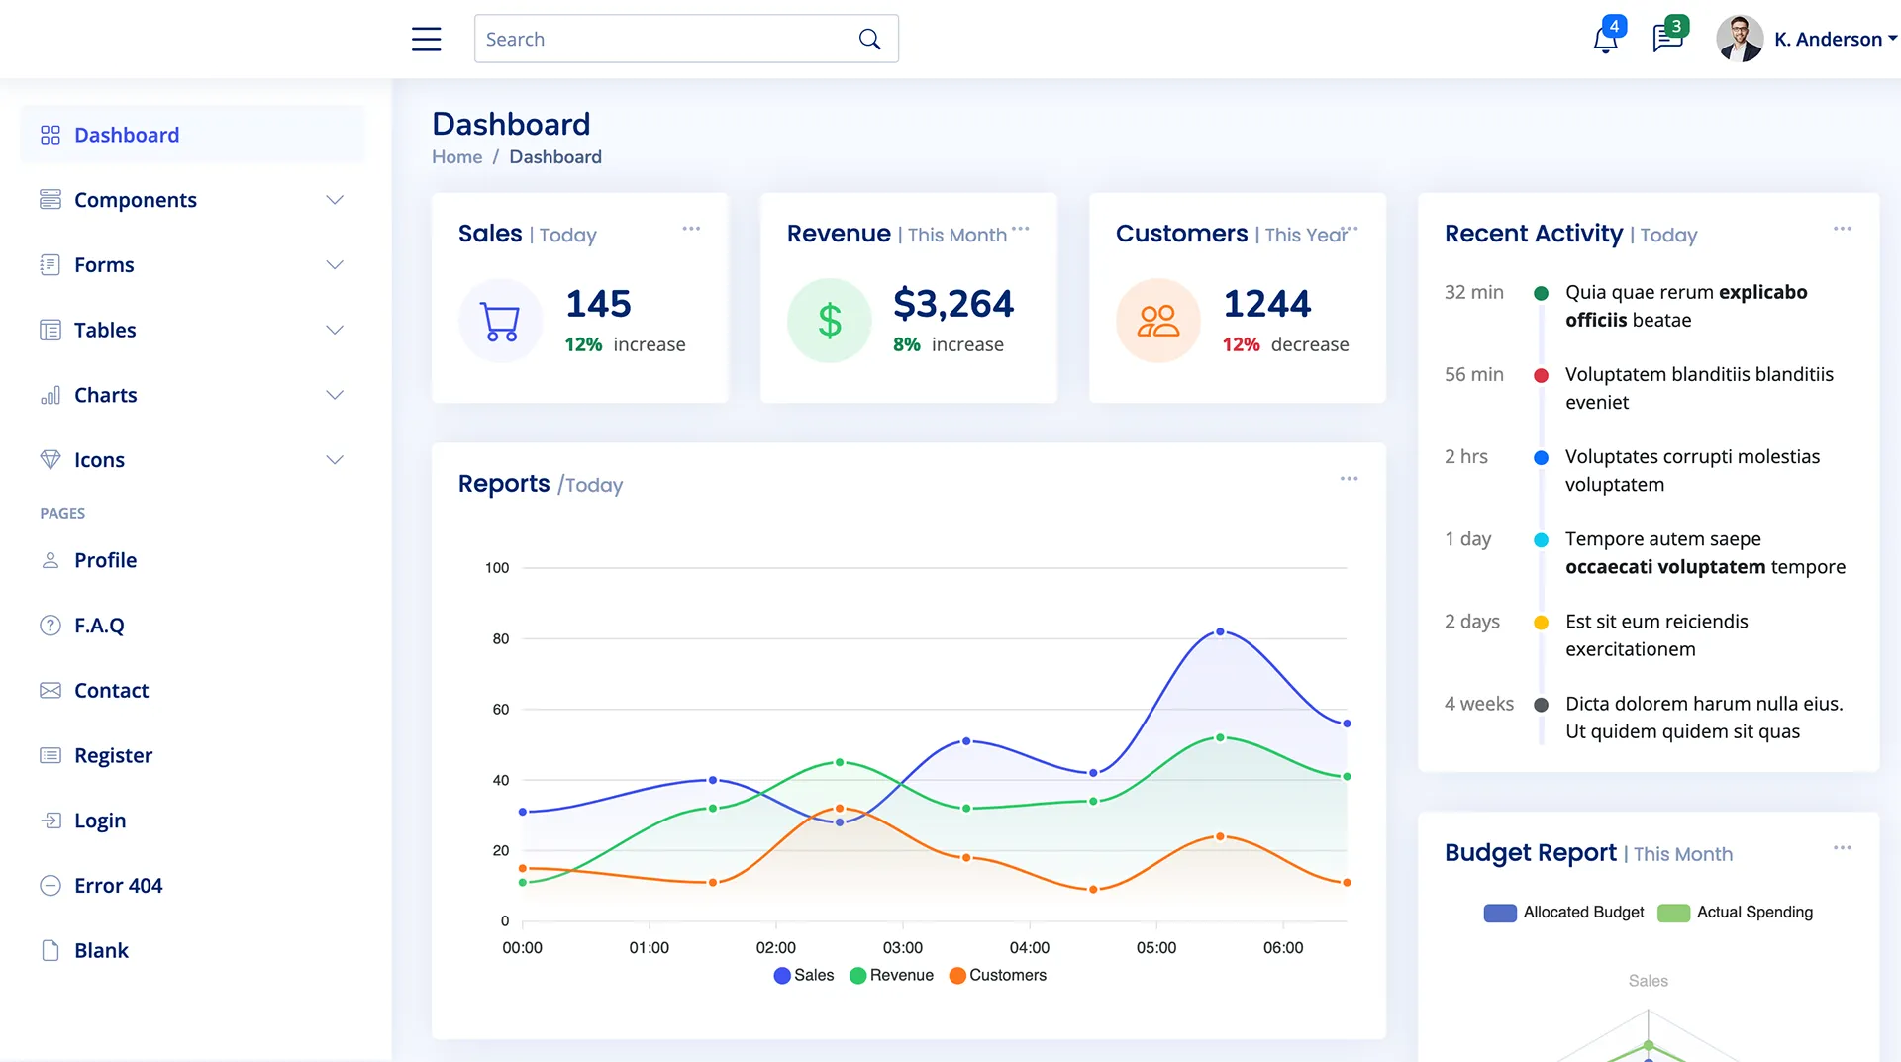Select the Charts sidebar icon

tap(50, 395)
